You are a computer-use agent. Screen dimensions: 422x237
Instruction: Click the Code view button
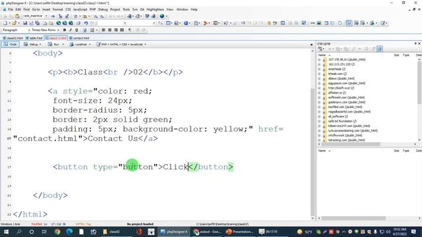tap(11, 44)
